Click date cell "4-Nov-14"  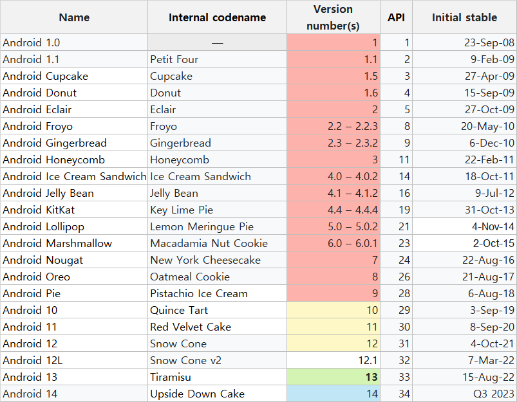click(465, 226)
